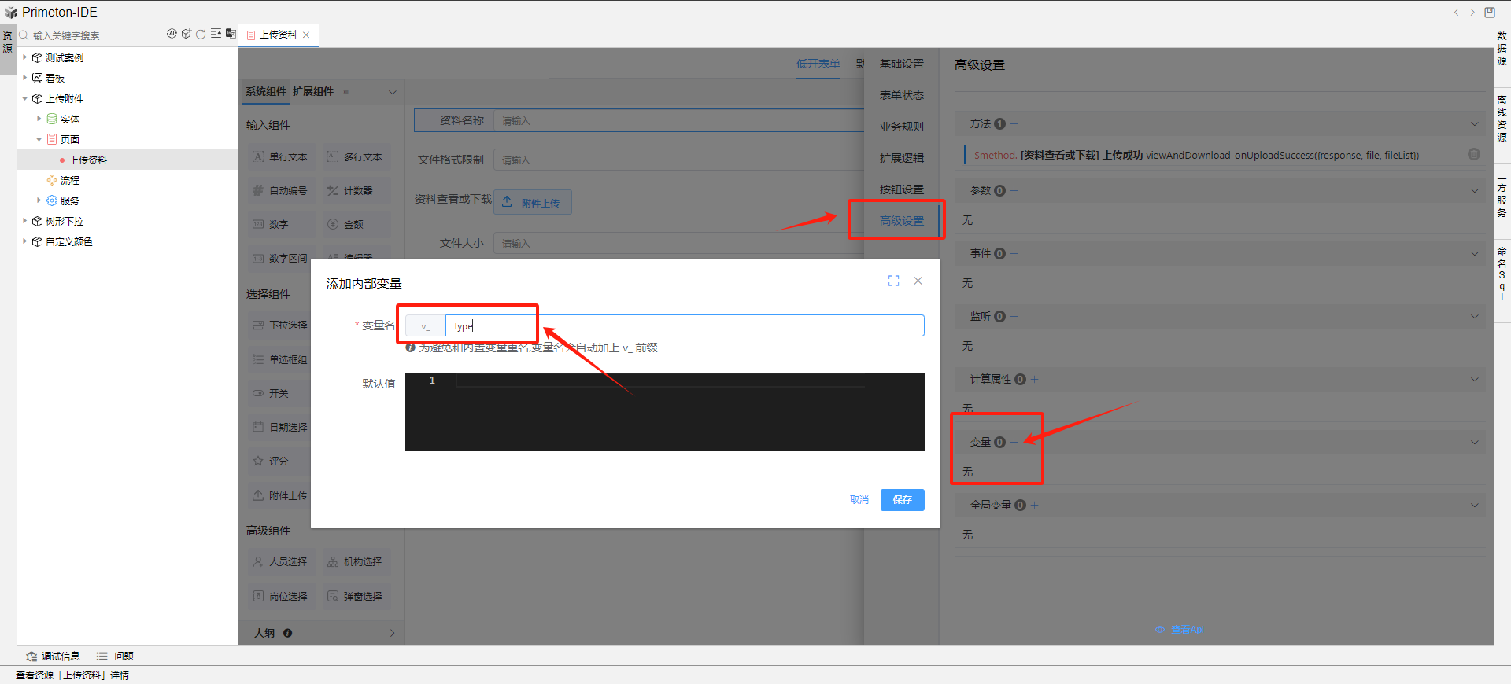Screen dimensions: 1511x684
Task: Click the collapse all tree nodes icon
Action: pyautogui.click(x=216, y=34)
